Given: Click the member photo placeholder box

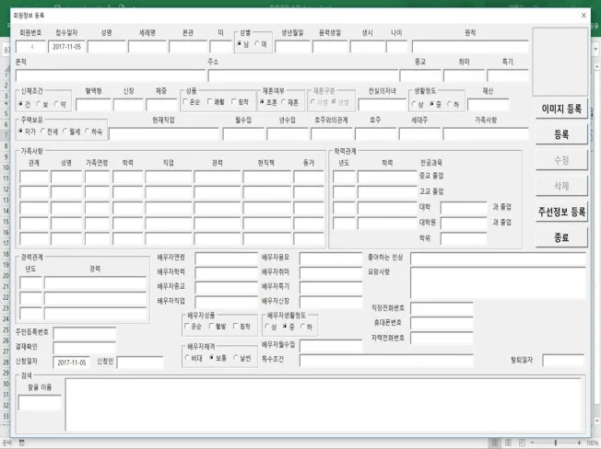Looking at the screenshot, I should click(560, 60).
